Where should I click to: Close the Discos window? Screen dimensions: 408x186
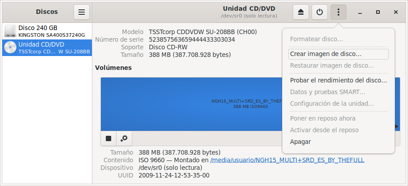[395, 12]
